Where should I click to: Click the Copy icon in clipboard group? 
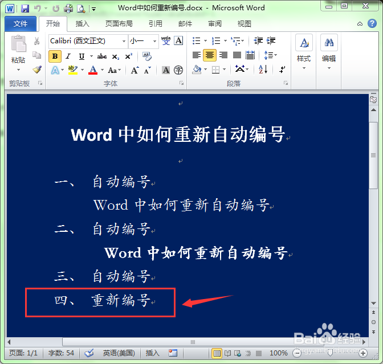37,55
